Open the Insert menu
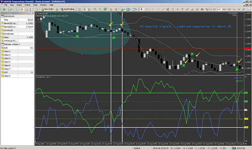The height and width of the screenshot is (150, 252). click(x=19, y=5)
